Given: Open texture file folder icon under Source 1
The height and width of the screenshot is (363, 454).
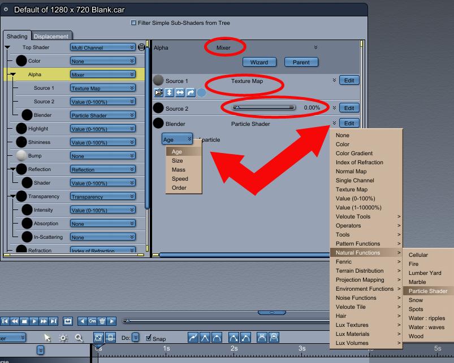Looking at the screenshot, I should pos(159,93).
